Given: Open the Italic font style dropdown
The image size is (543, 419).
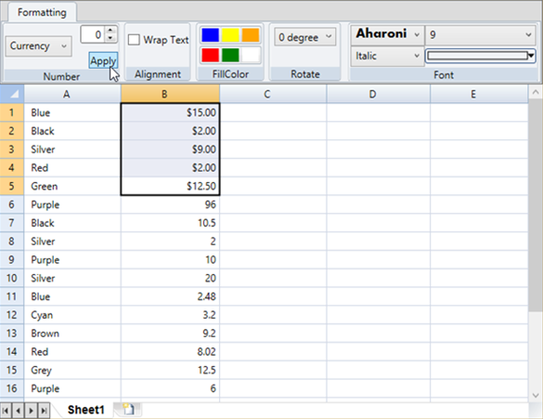Looking at the screenshot, I should coord(387,56).
